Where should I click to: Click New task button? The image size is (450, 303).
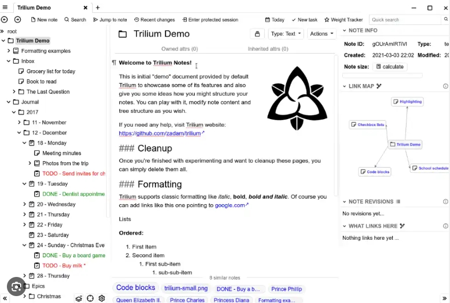click(x=305, y=20)
